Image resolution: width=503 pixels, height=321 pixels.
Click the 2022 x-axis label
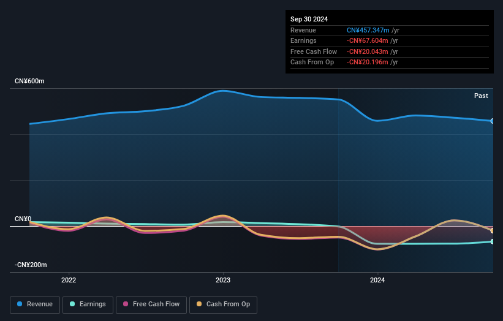point(69,280)
